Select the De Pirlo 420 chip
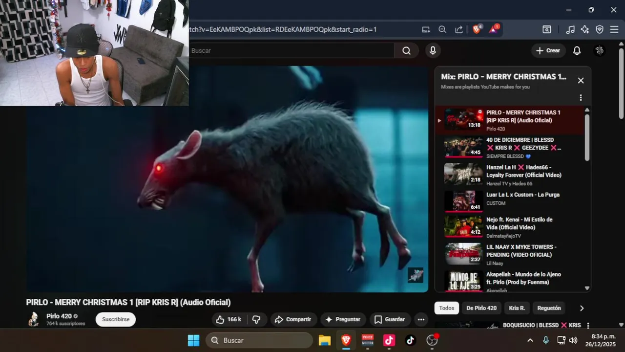625x352 pixels. [x=481, y=308]
